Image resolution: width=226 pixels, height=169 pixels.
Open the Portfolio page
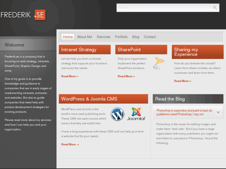coord(121,37)
